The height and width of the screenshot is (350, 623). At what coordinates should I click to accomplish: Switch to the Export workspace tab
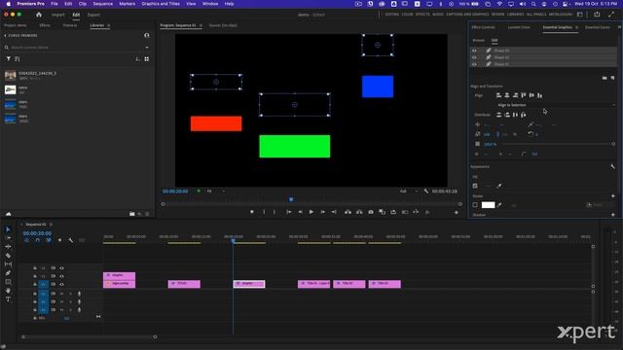click(x=93, y=15)
